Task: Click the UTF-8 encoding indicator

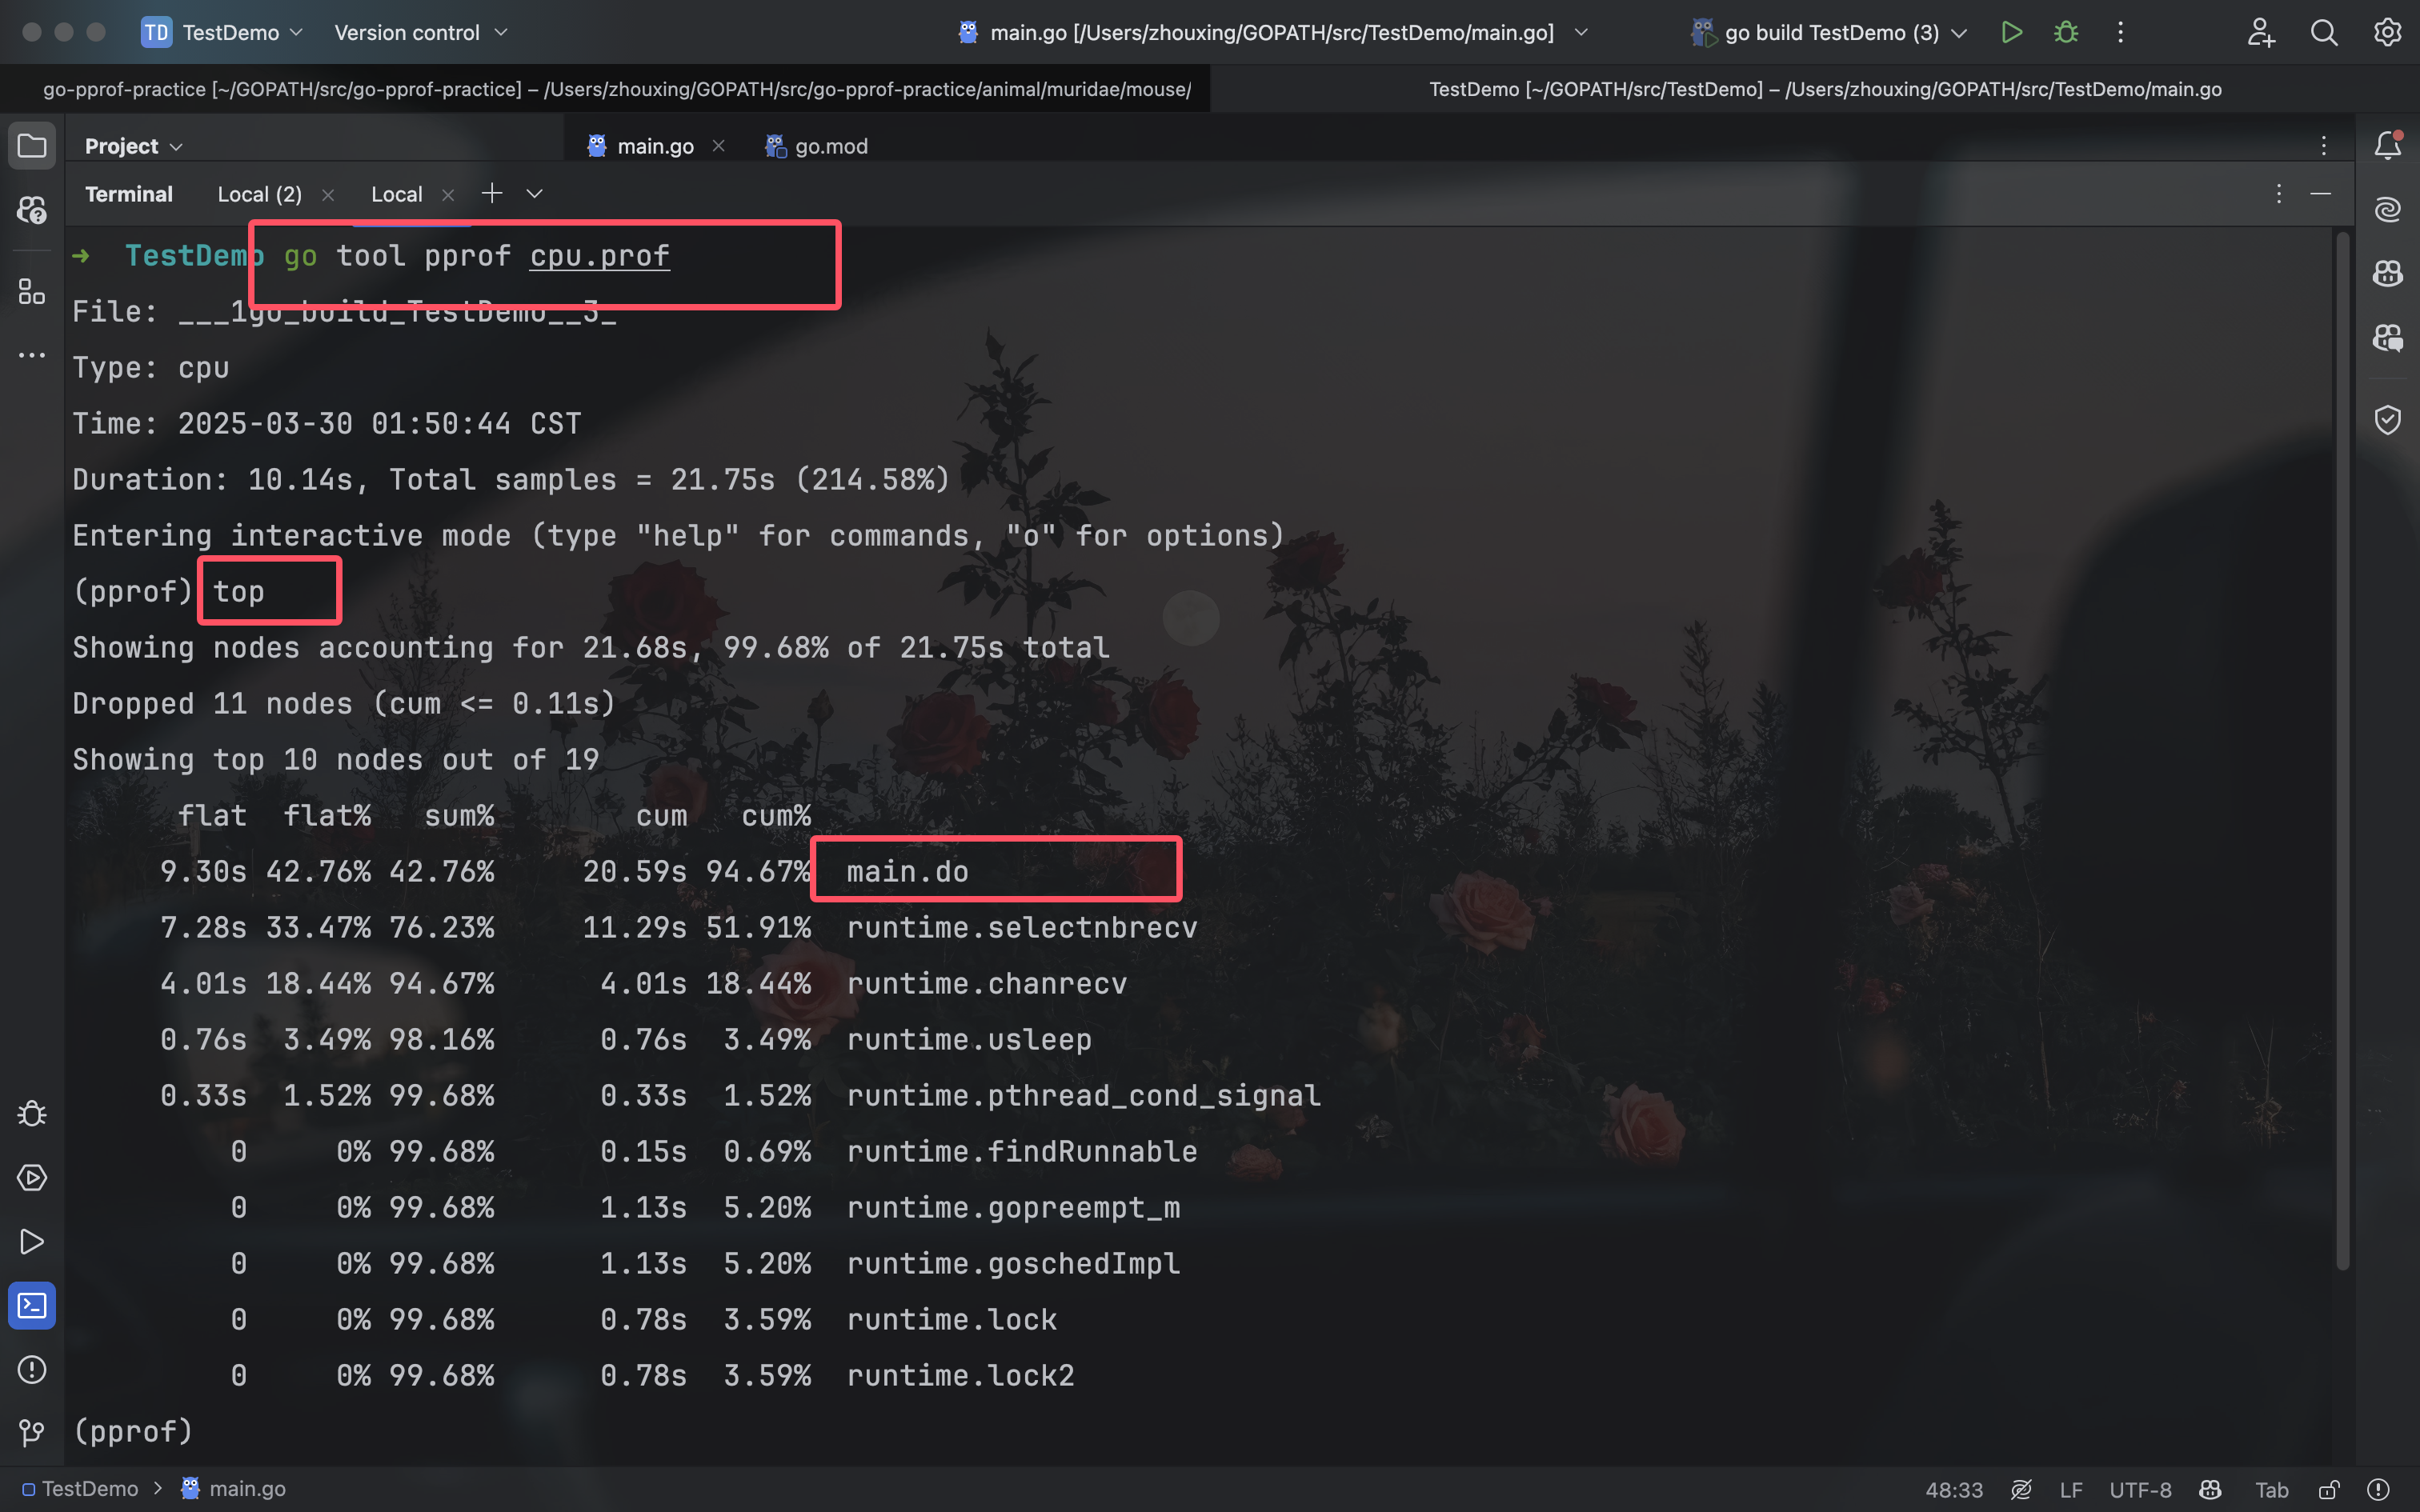Action: click(x=2140, y=1489)
